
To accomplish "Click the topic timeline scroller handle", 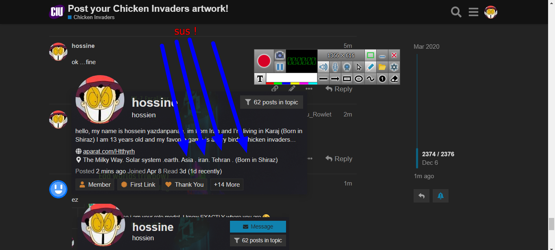I will [417, 158].
